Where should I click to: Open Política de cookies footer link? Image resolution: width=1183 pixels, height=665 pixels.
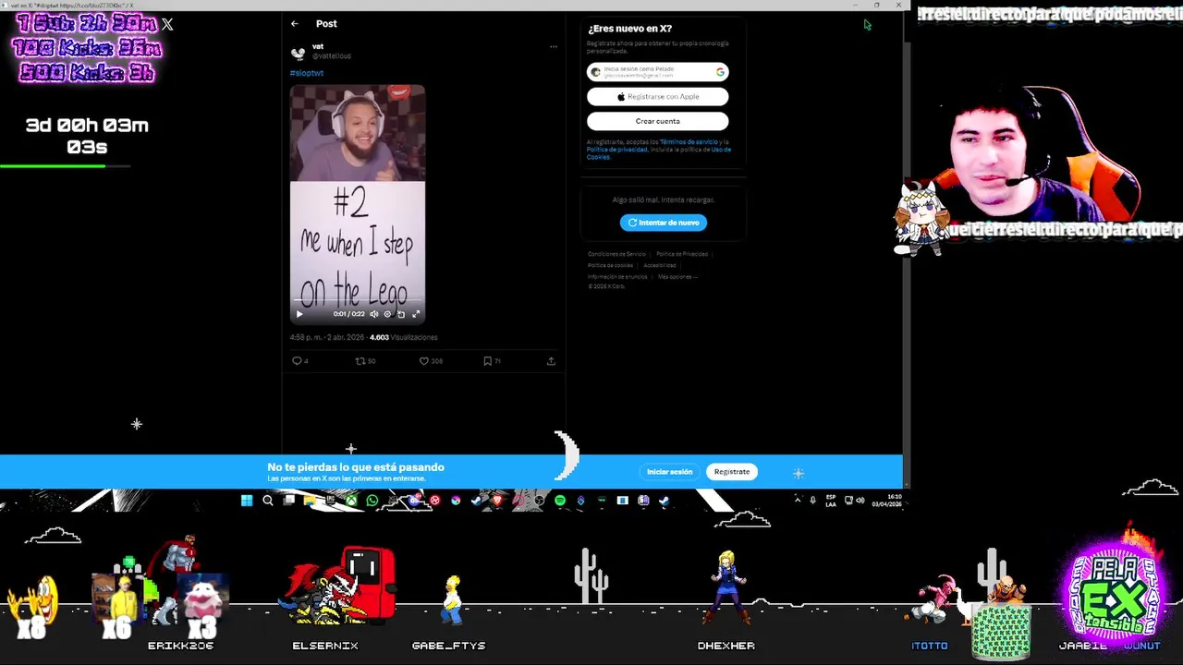coord(610,265)
